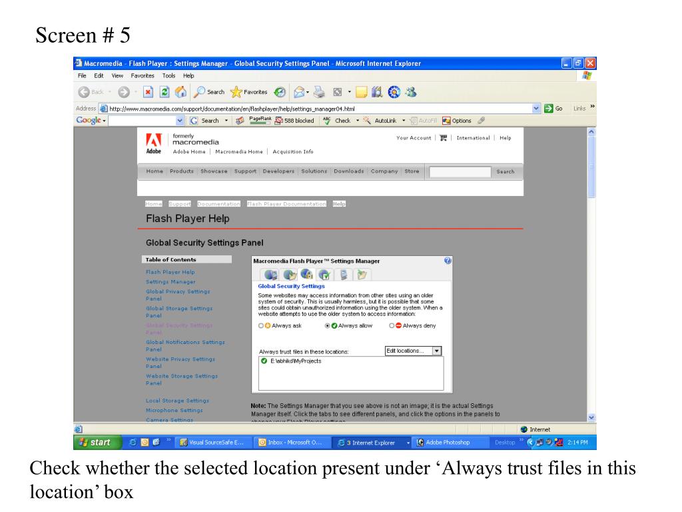Click the Google PageRank indicator

[260, 121]
